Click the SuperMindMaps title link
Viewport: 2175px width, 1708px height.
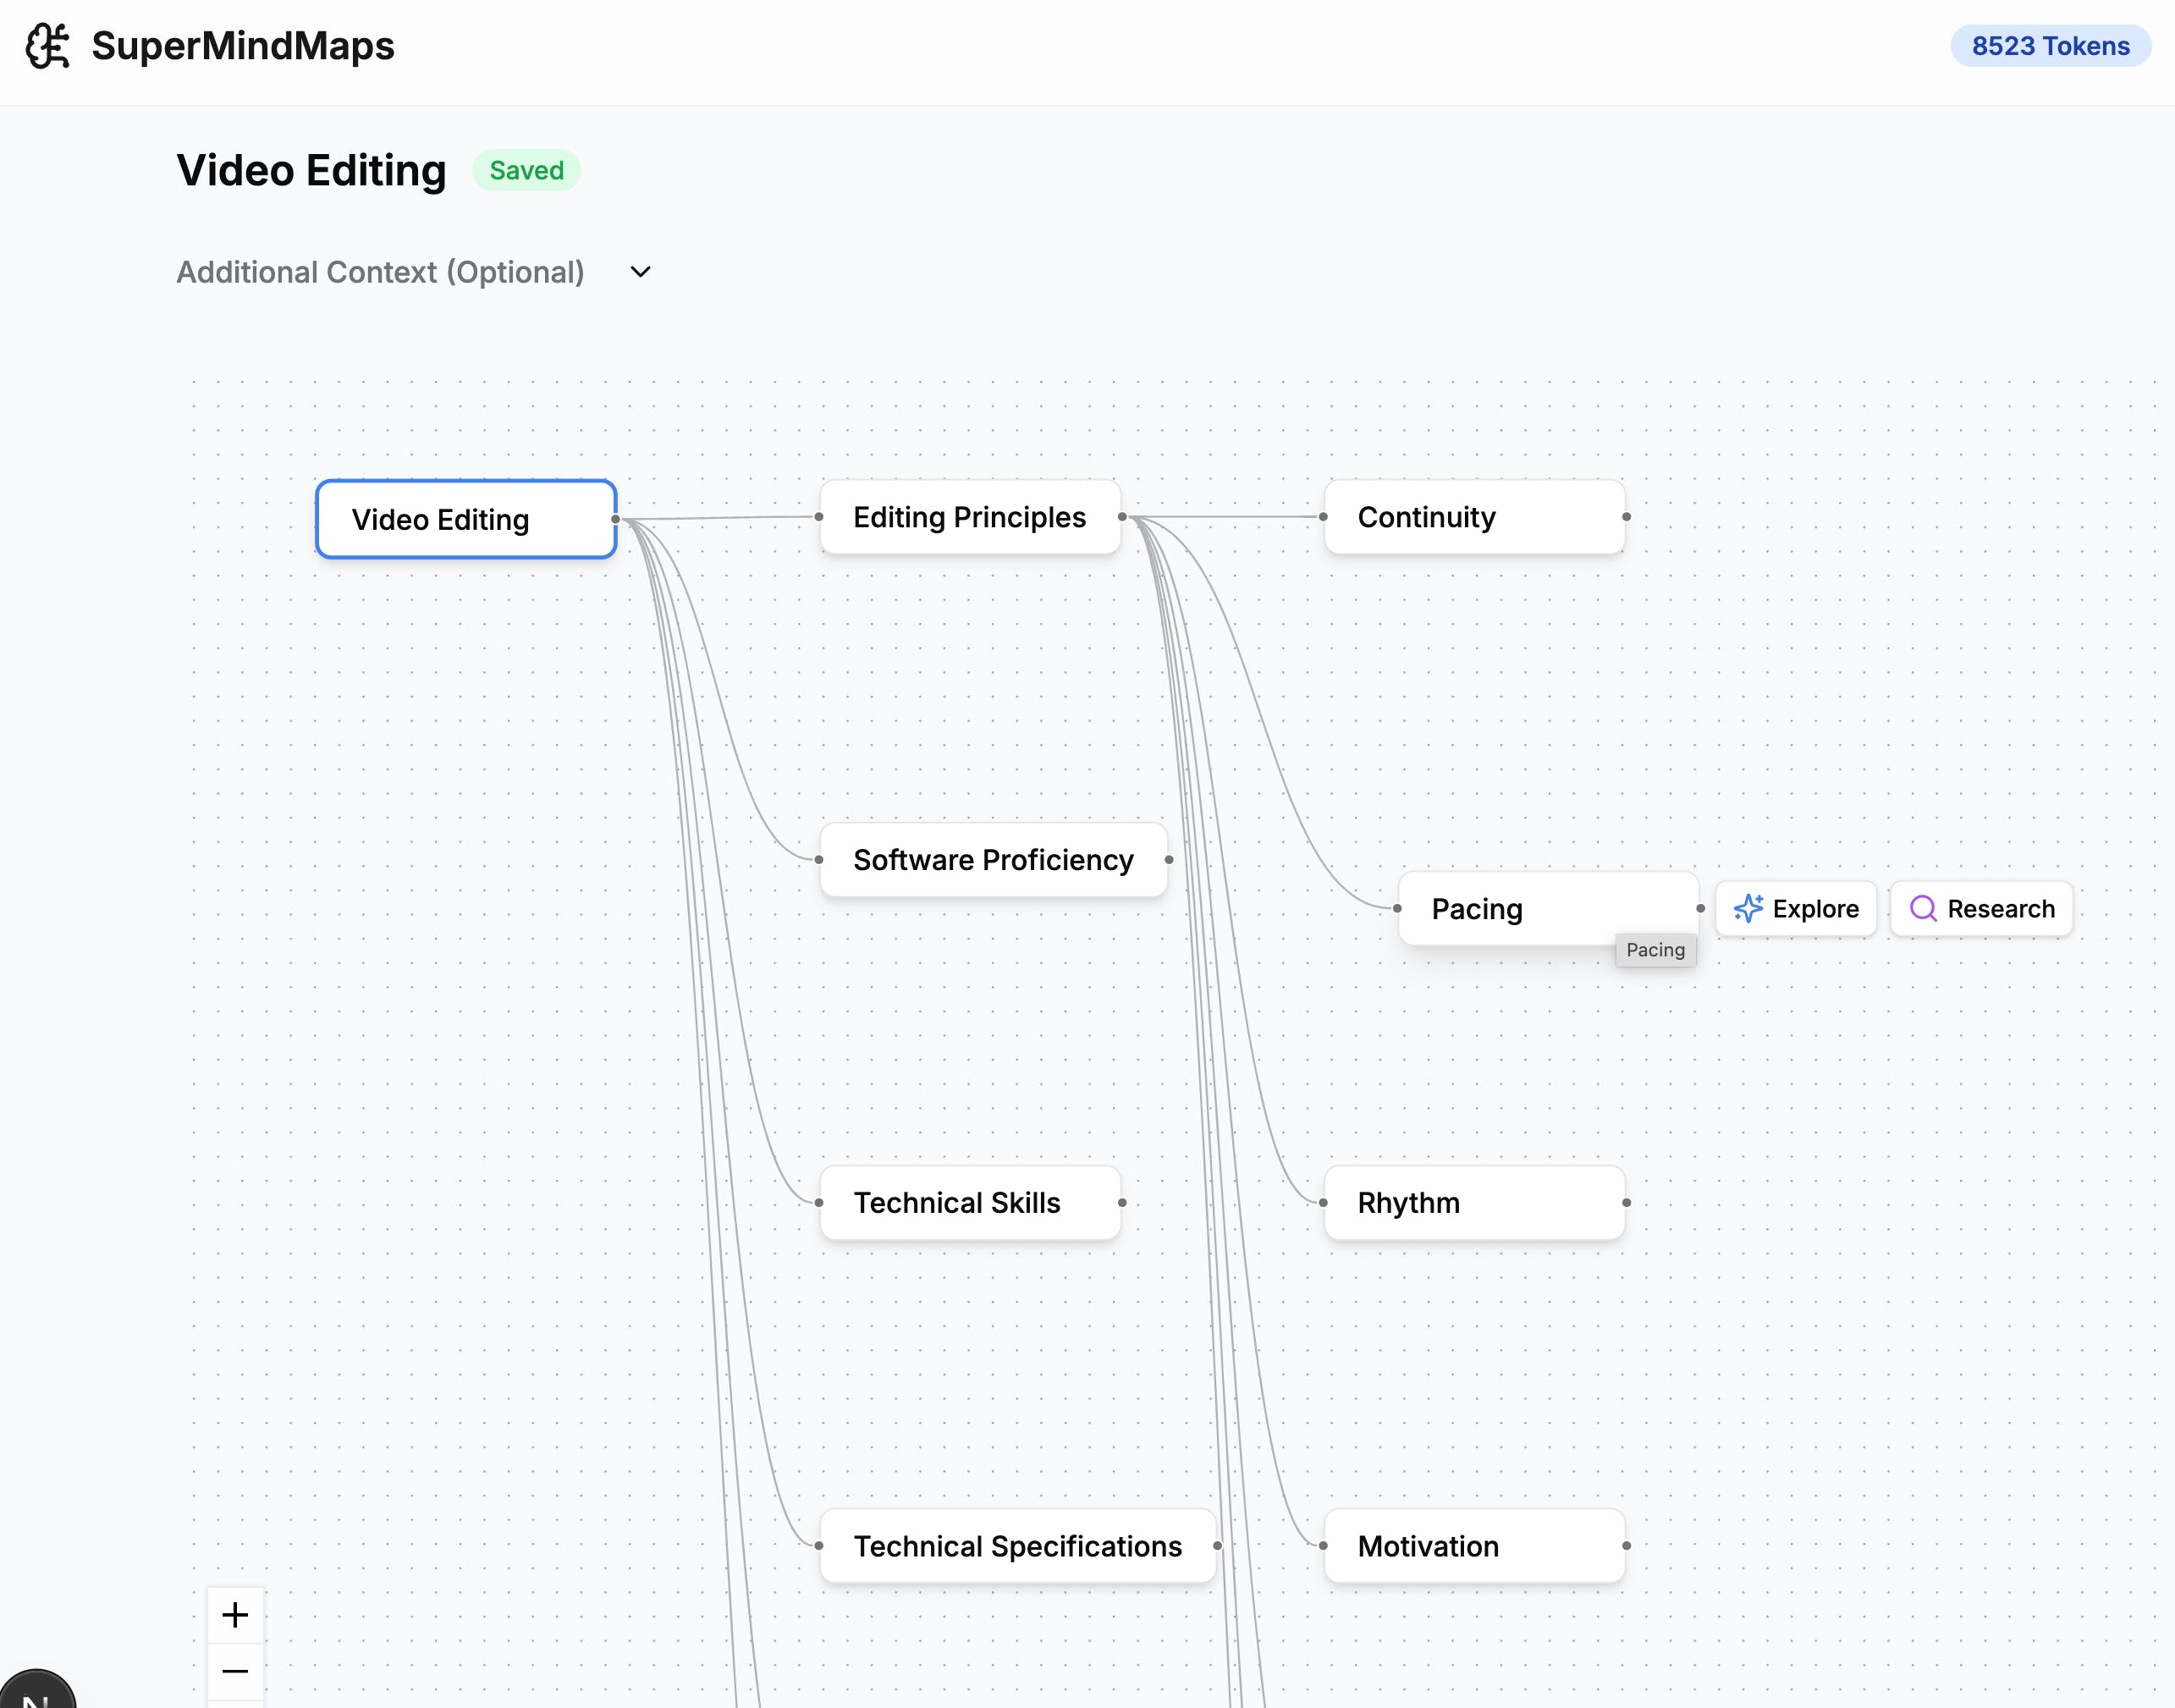pos(243,46)
